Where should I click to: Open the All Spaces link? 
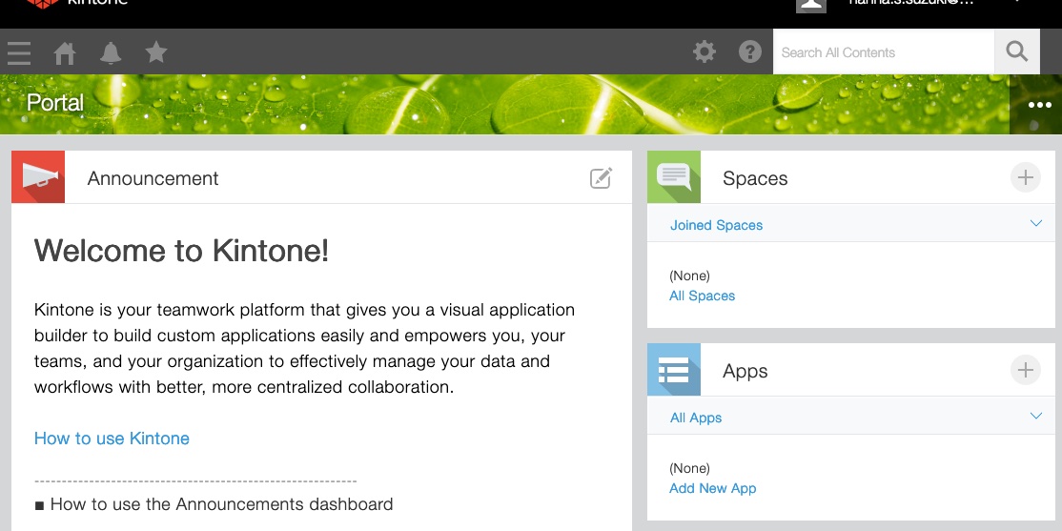coord(702,296)
